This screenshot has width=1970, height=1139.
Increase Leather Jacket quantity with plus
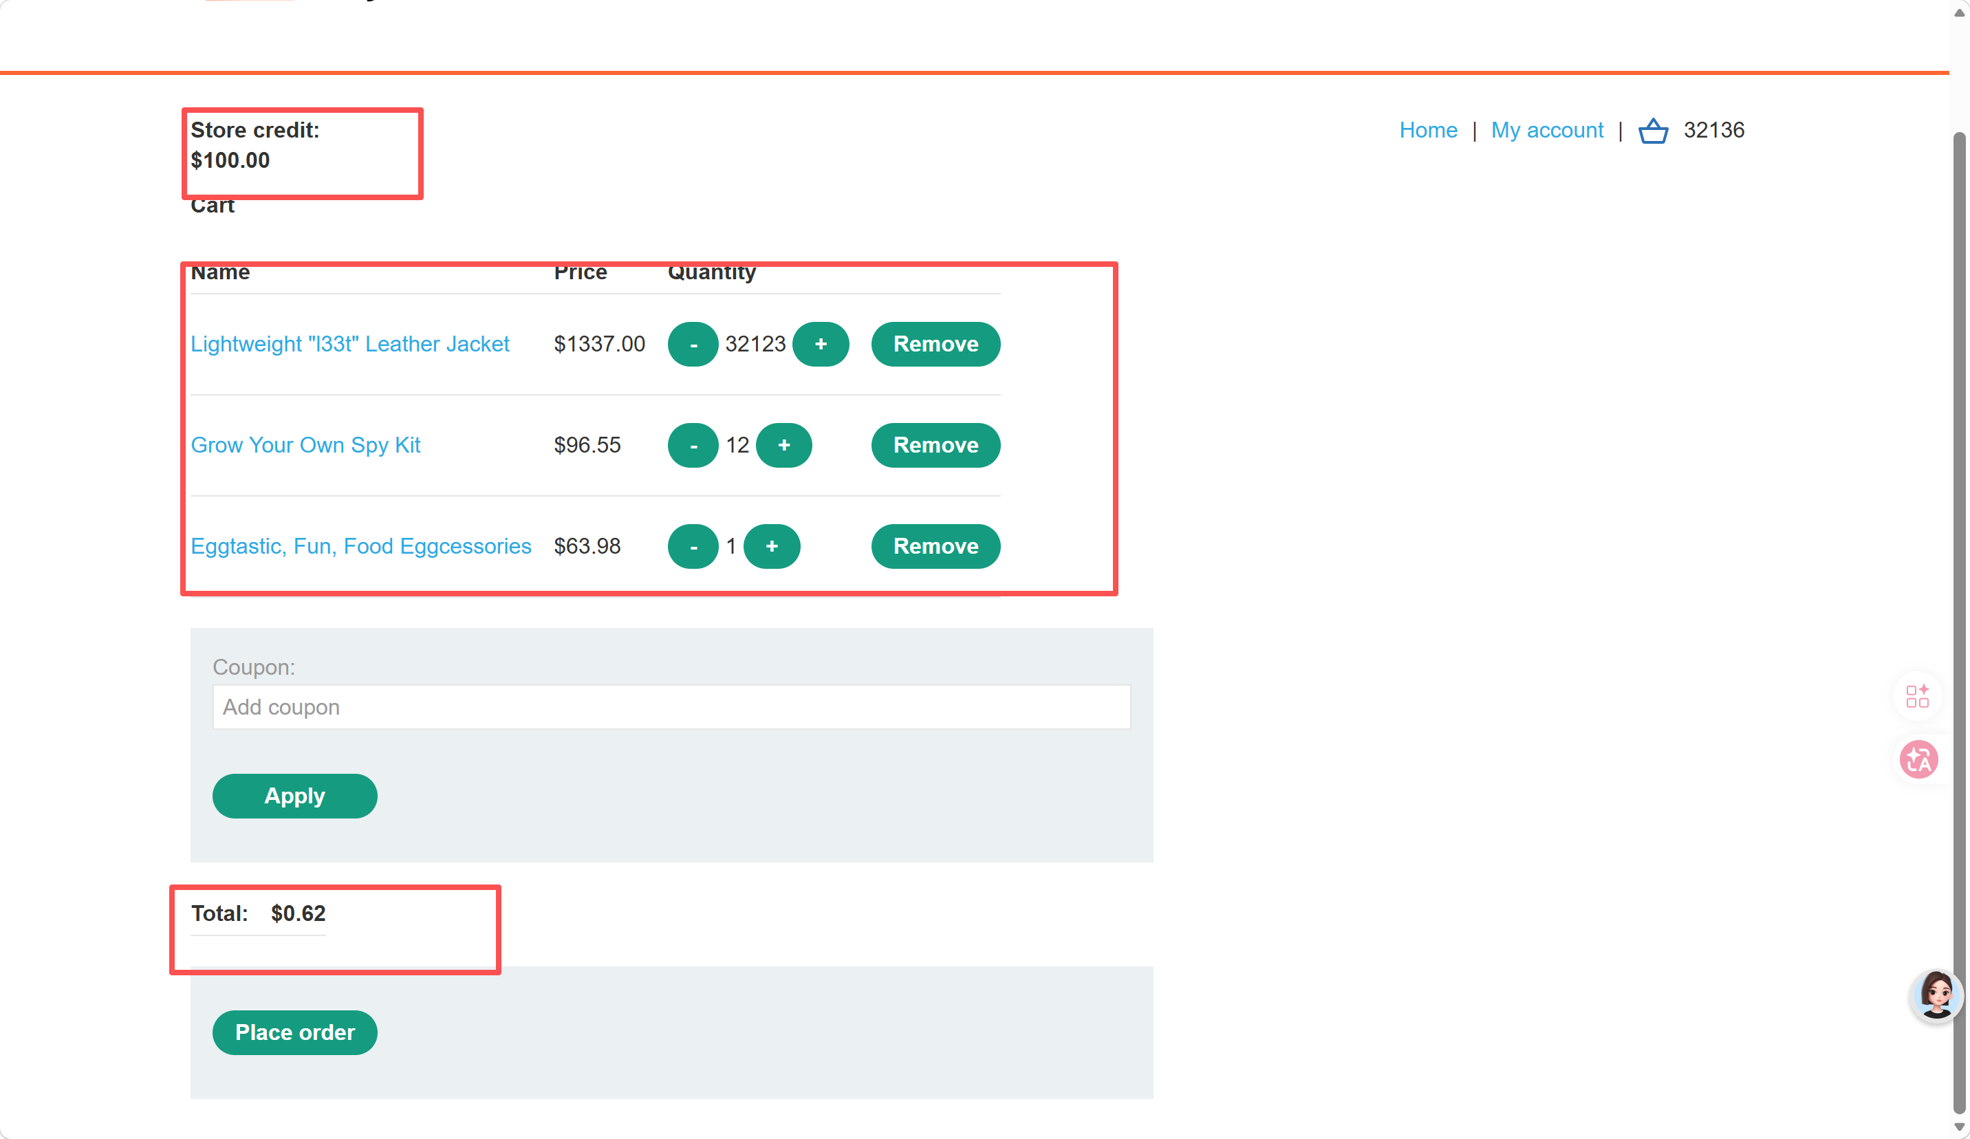coord(820,344)
